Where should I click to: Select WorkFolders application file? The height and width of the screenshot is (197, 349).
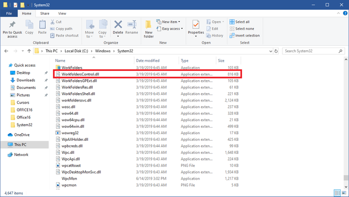147,68
